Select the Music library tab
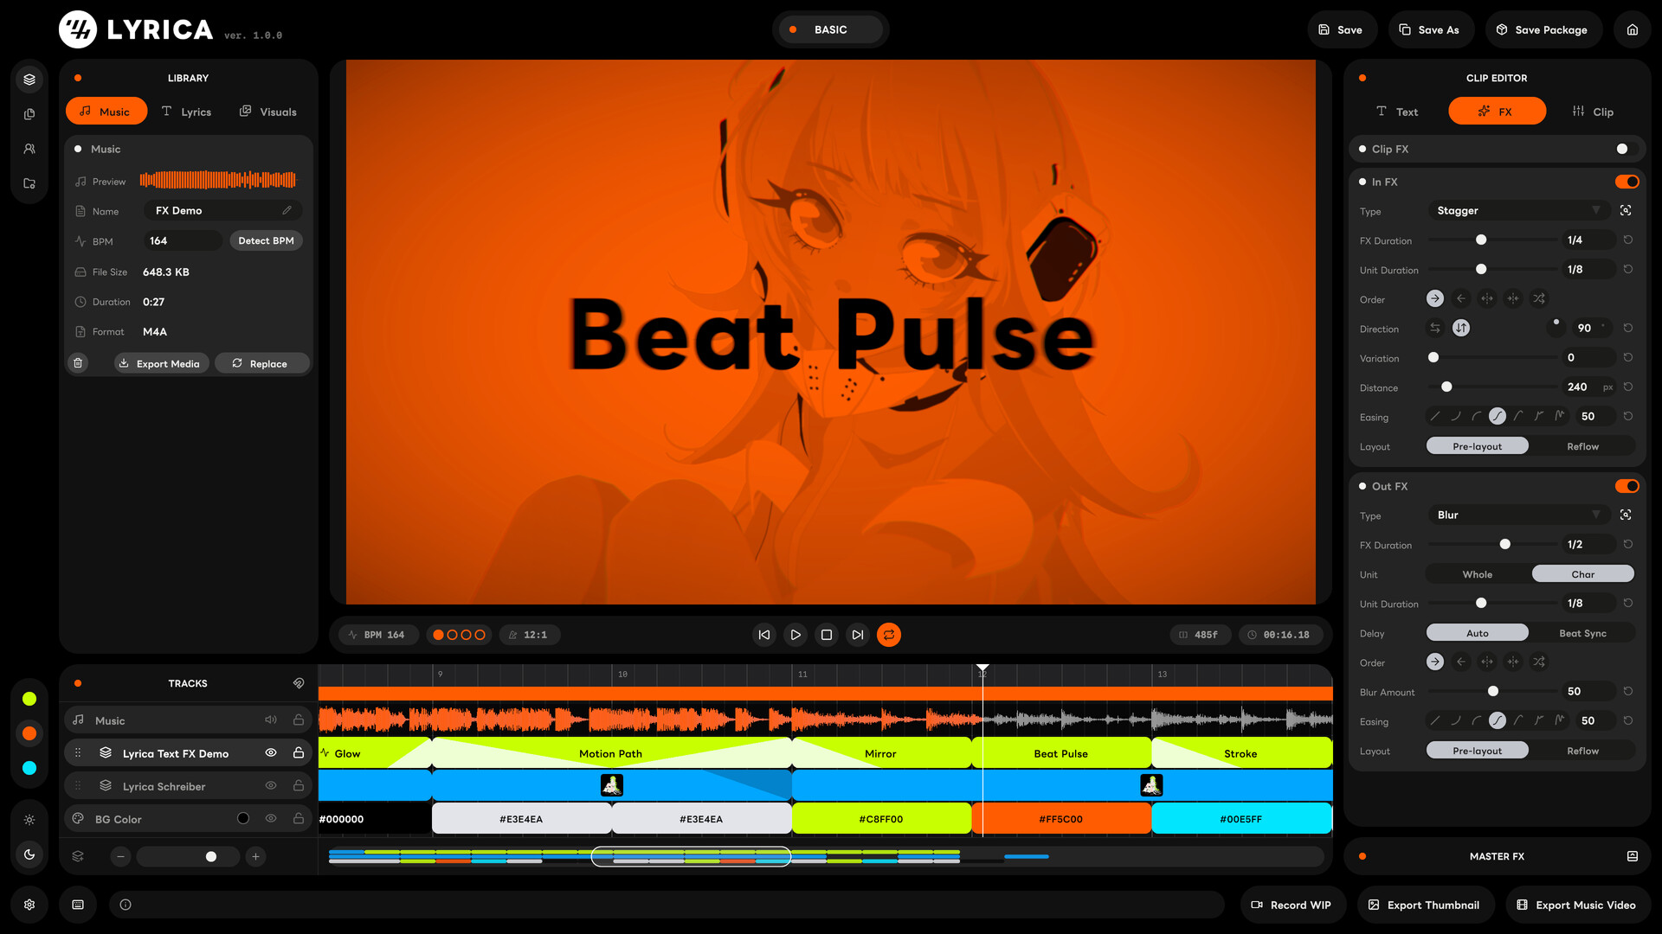1662x934 pixels. point(106,112)
